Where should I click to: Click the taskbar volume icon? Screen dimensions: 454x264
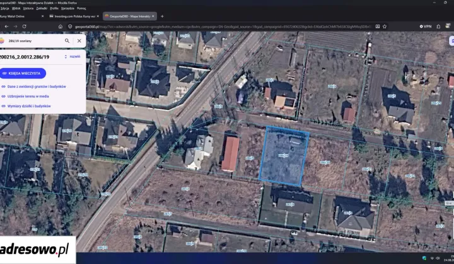[x=438, y=258]
